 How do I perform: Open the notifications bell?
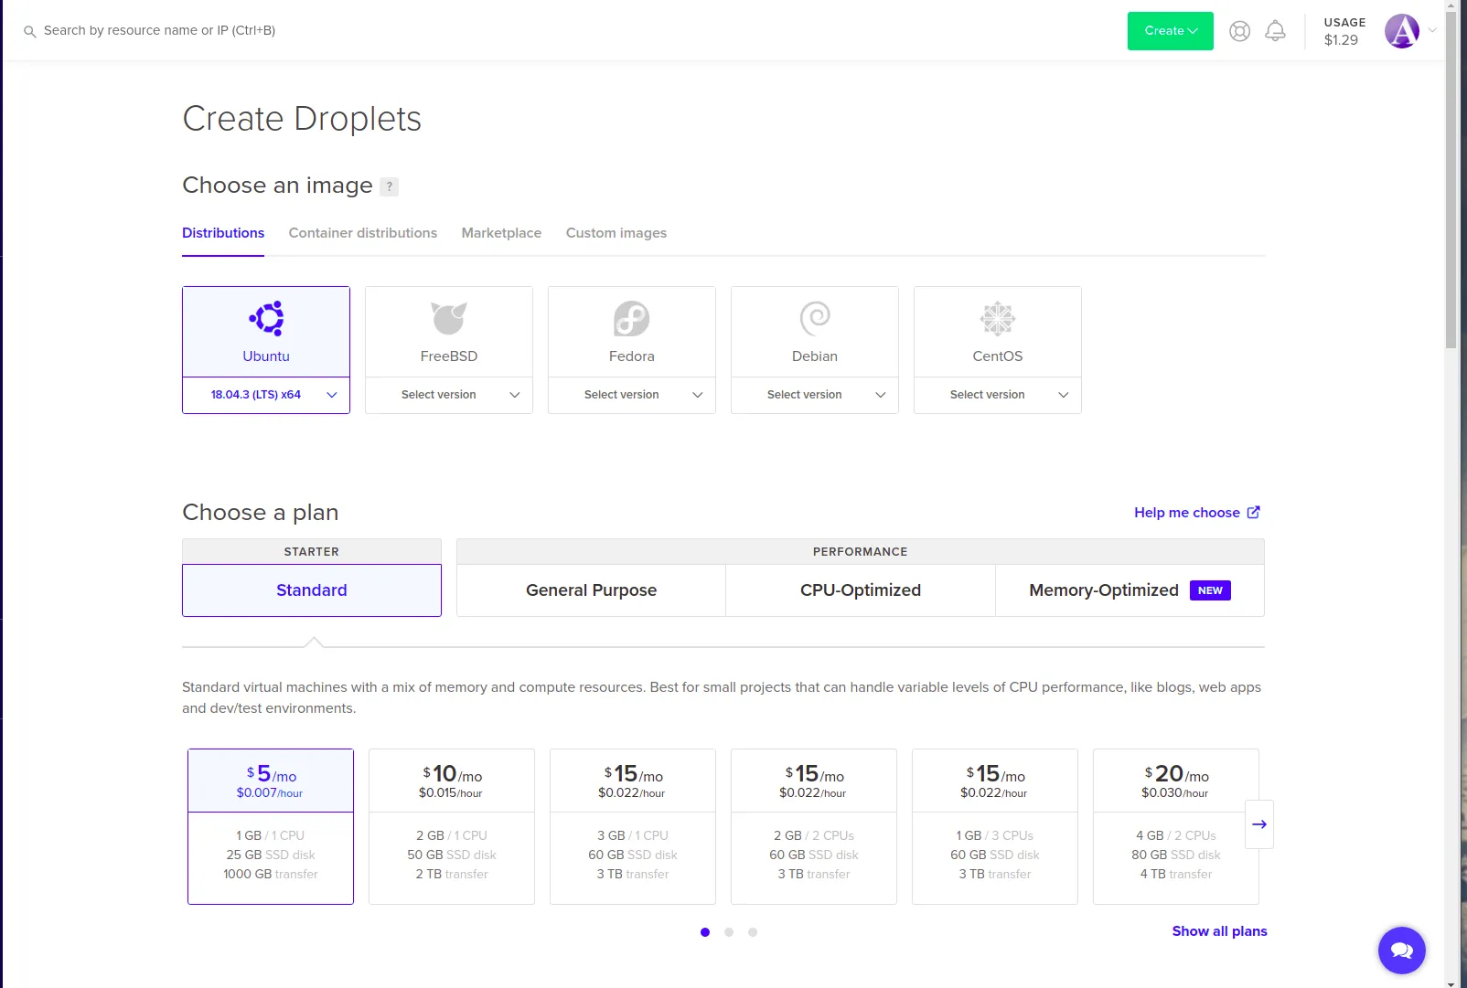coord(1275,31)
